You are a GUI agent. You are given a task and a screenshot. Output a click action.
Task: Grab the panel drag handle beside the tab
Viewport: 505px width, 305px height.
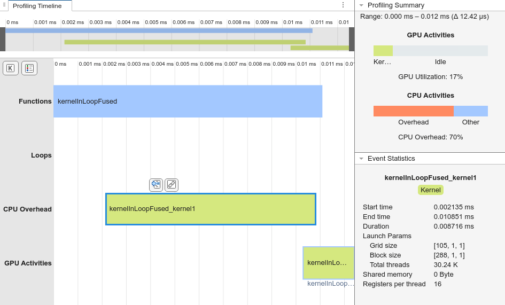[x=4, y=5]
